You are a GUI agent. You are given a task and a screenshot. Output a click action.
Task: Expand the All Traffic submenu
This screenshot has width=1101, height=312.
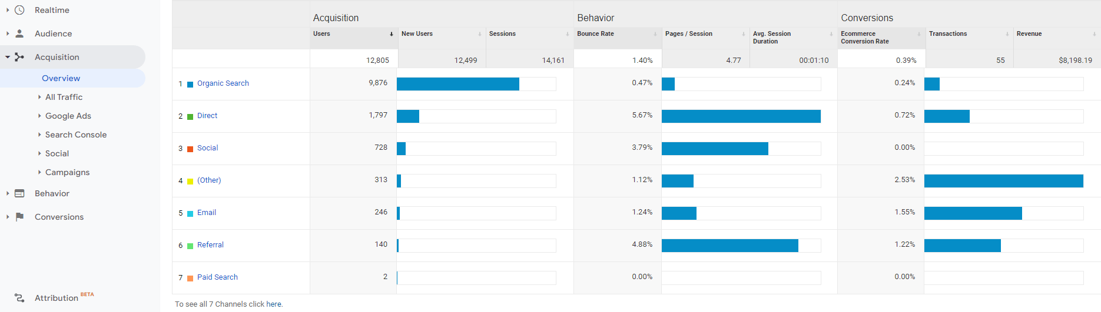point(39,97)
